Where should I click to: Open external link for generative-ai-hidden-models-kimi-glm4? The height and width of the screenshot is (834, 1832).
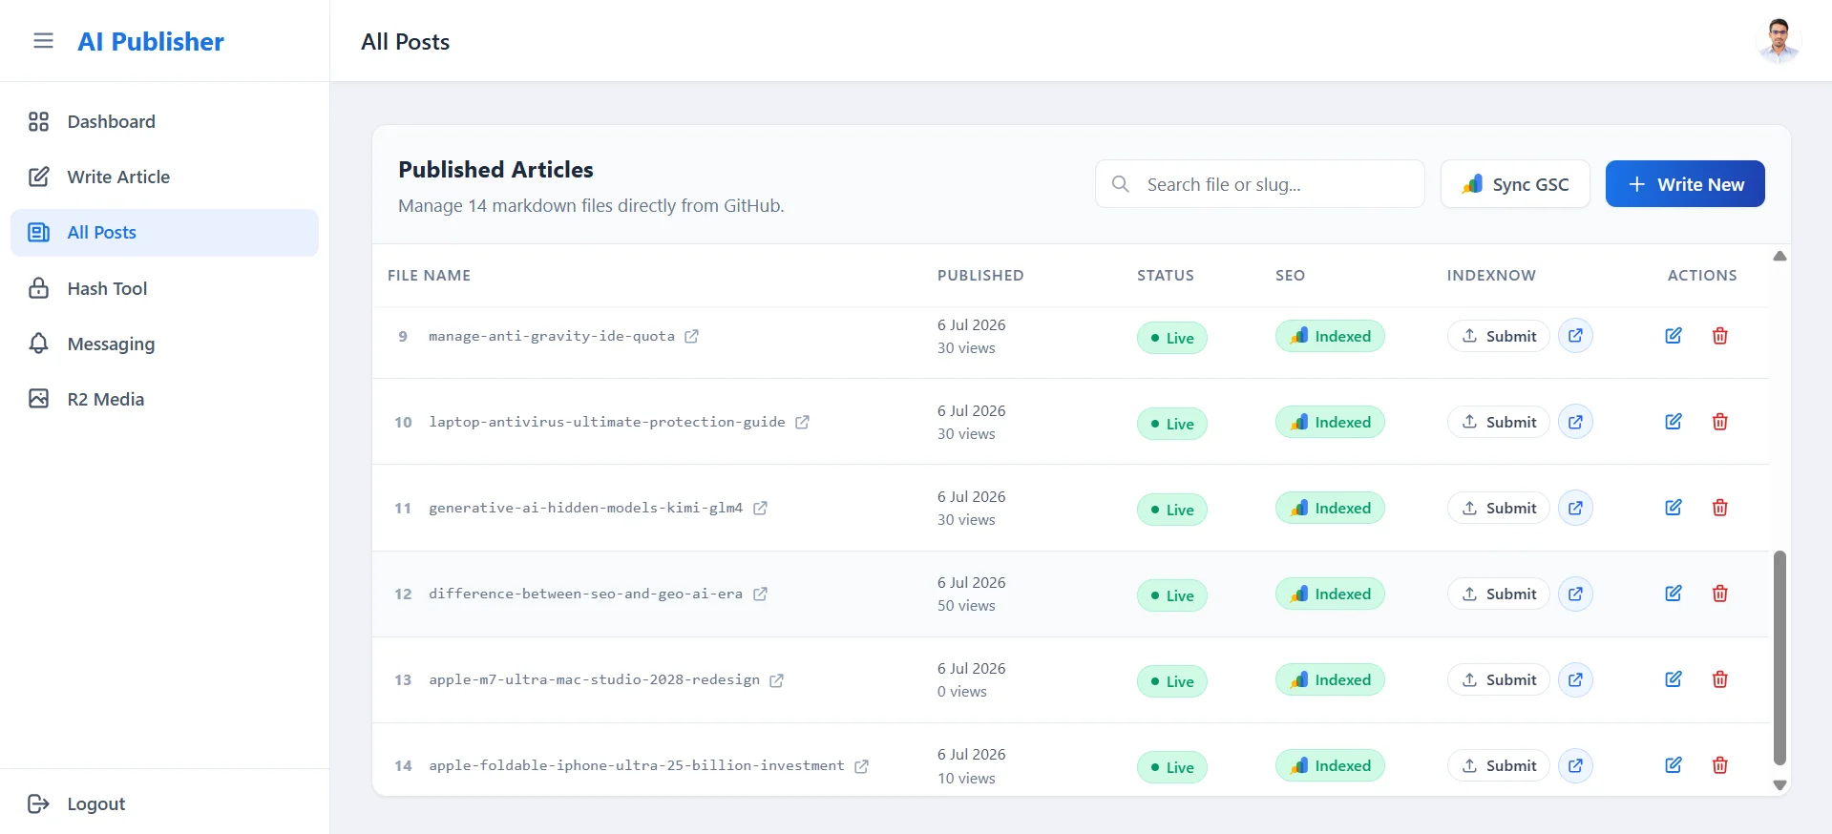click(760, 508)
